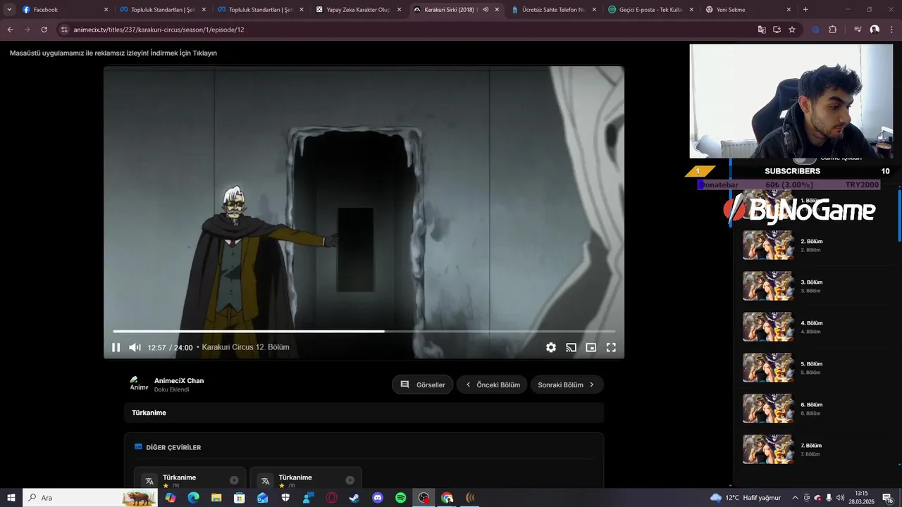This screenshot has width=902, height=507.
Task: Select 5. Bölüm in episode list
Action: tap(812, 368)
